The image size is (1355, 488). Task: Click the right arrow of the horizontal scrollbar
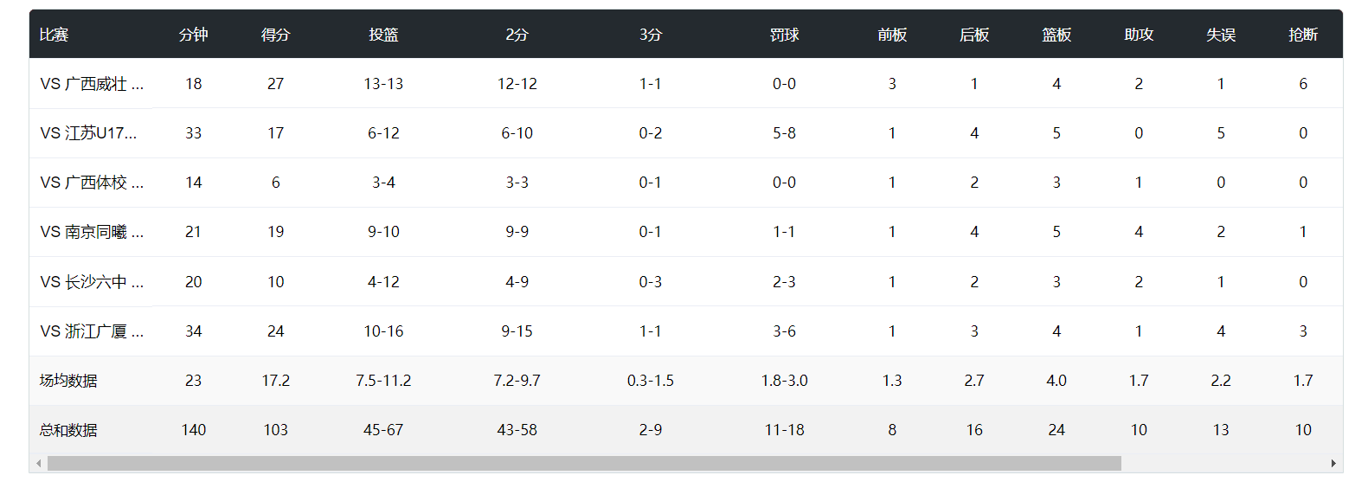pos(1333,464)
